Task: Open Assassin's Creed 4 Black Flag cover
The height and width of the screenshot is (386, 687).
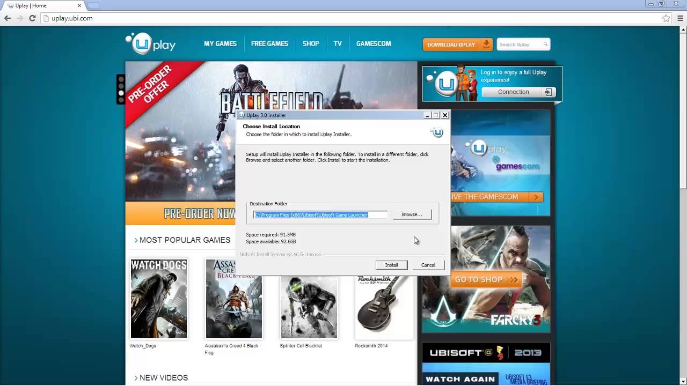Action: [234, 299]
